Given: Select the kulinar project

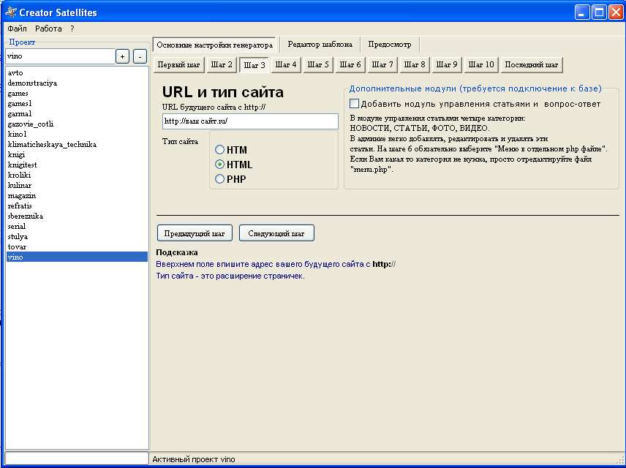Looking at the screenshot, I should tap(77, 185).
